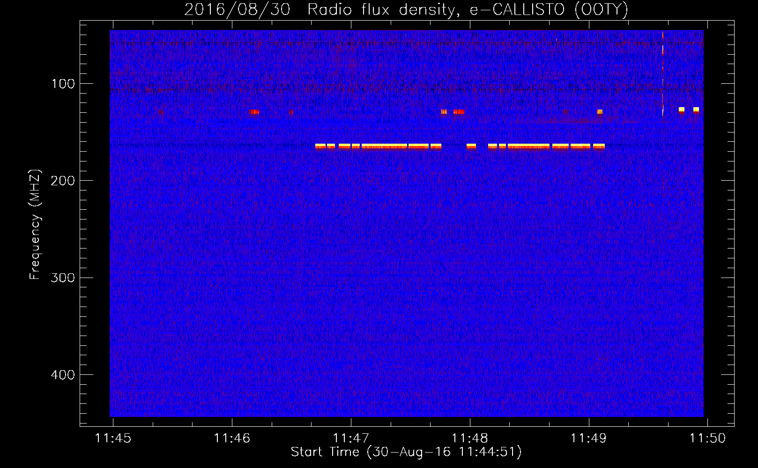Click the 300 frequency tick label

[x=63, y=278]
